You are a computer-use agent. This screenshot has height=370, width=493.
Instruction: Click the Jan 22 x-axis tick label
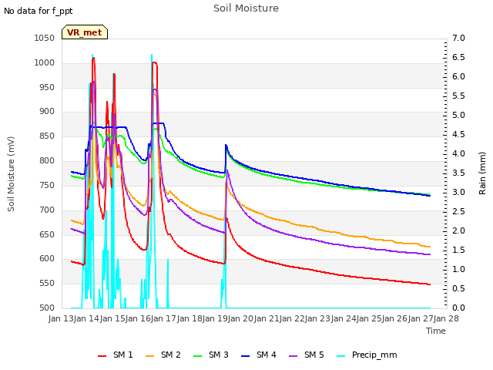point(292,318)
